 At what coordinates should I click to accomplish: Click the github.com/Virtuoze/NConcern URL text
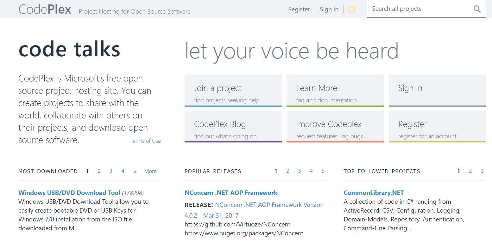click(x=237, y=225)
